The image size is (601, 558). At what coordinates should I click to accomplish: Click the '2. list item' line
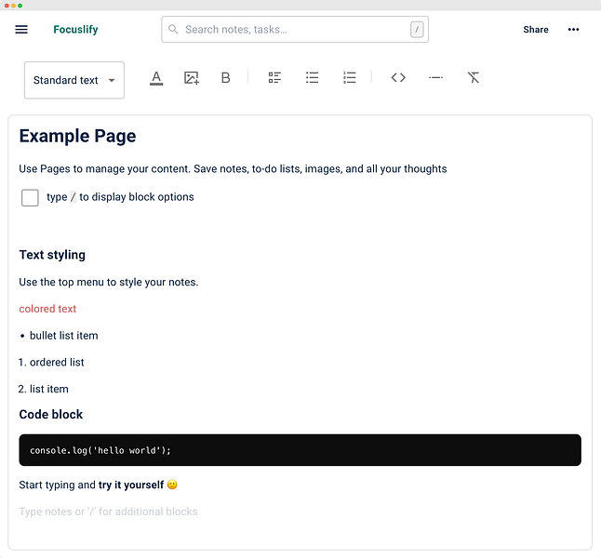click(44, 390)
